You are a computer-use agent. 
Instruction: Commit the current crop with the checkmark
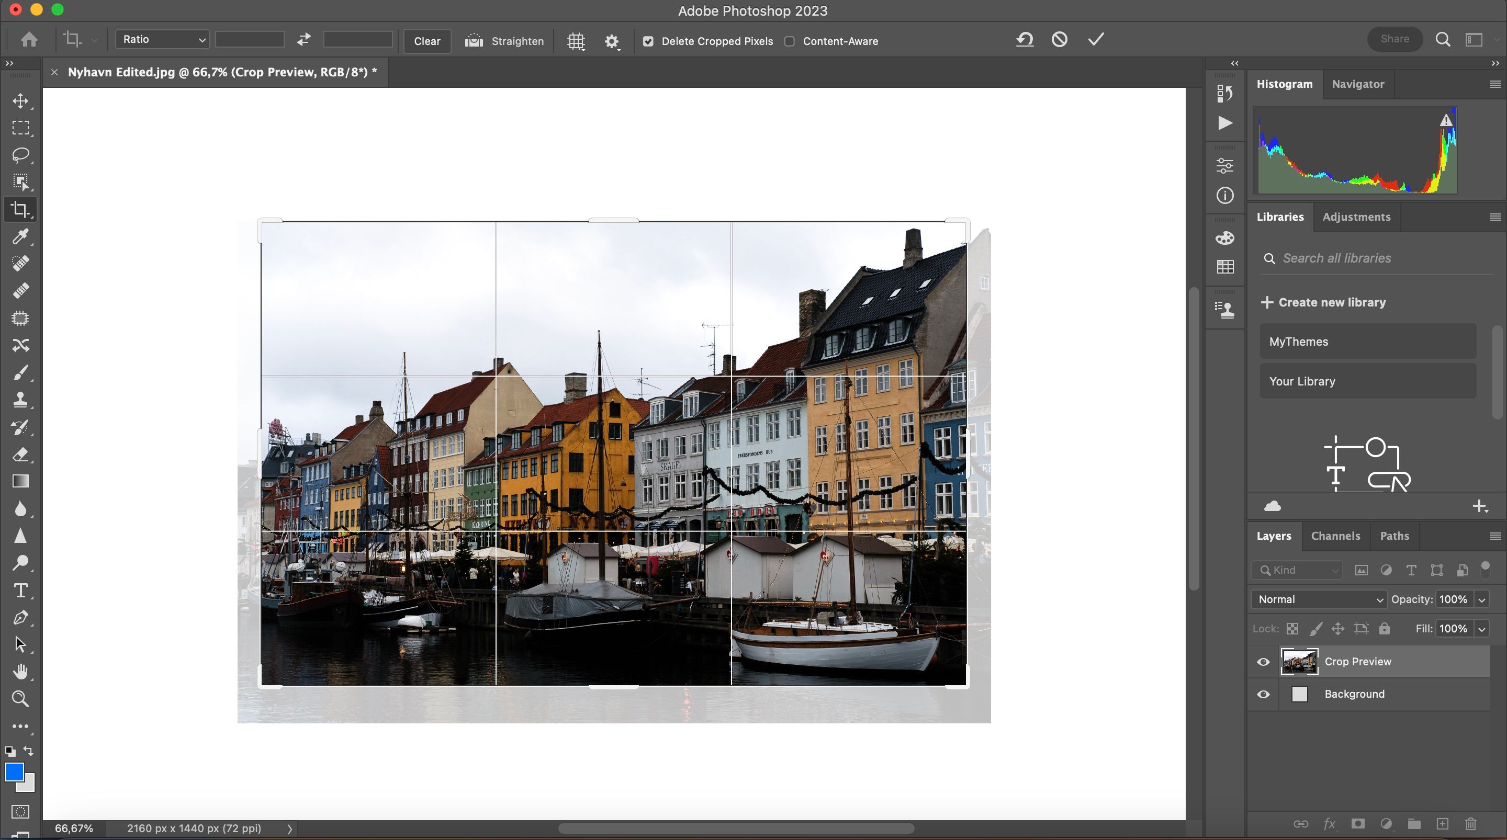pyautogui.click(x=1095, y=40)
